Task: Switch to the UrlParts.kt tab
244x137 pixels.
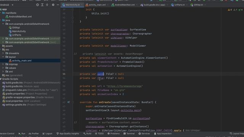Action: point(179,5)
